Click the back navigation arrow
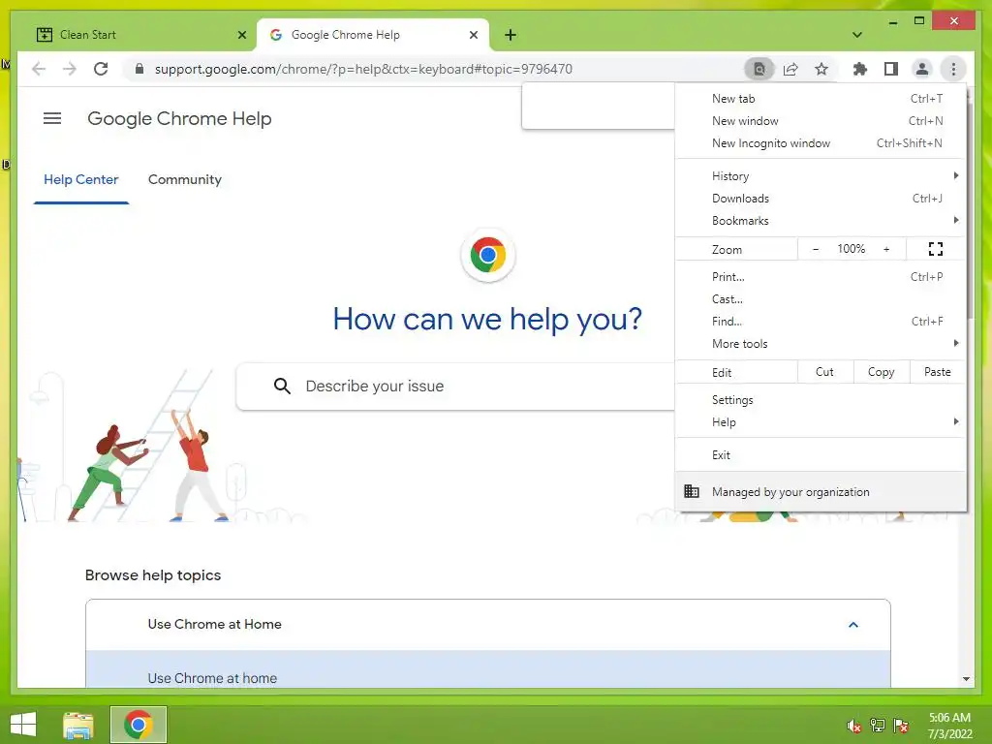Viewport: 992px width, 744px height. (39, 69)
